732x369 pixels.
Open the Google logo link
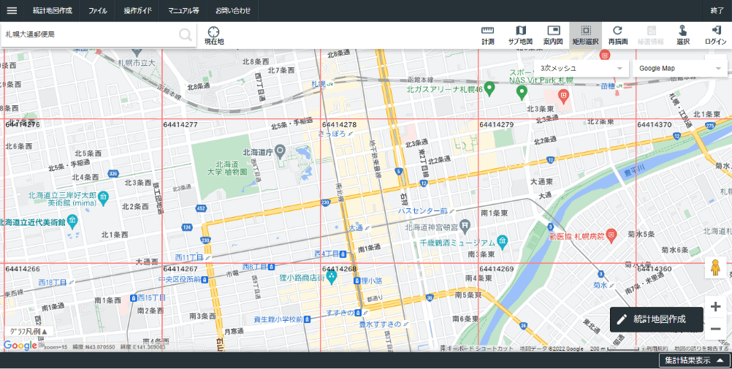pyautogui.click(x=20, y=346)
